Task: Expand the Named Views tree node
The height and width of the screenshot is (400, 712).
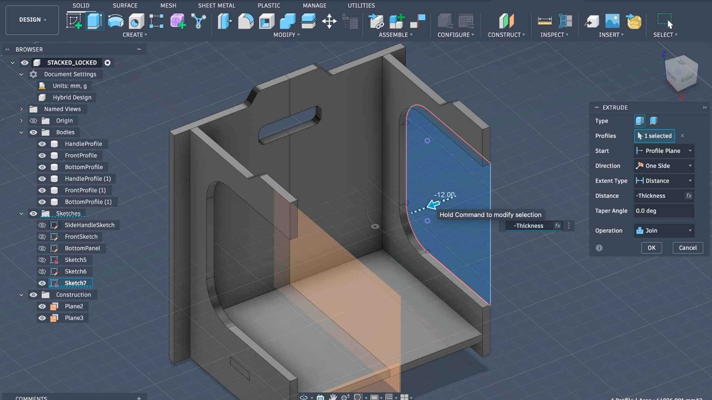Action: click(x=21, y=109)
